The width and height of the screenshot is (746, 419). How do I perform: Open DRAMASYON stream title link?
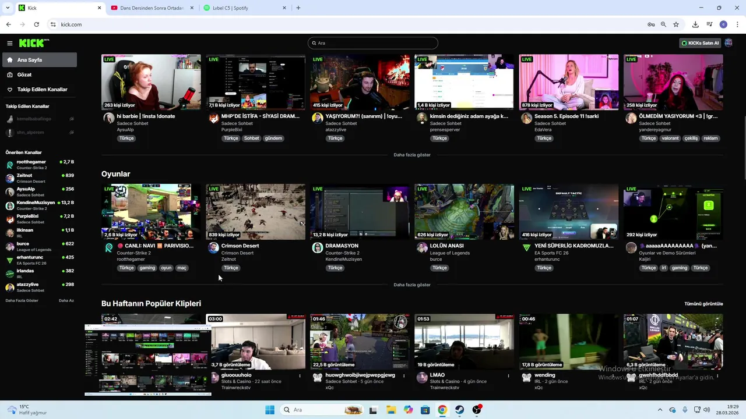coord(342,246)
